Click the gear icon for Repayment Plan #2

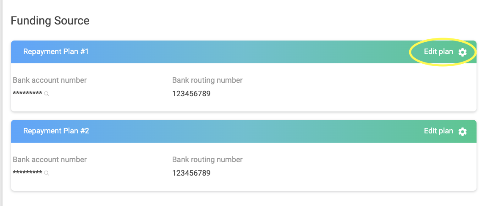[x=463, y=131]
